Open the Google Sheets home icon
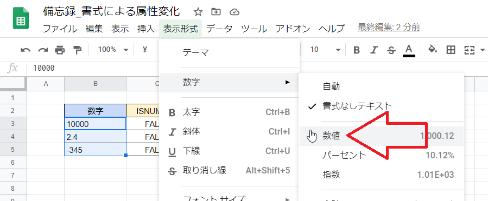This screenshot has width=488, height=201. pos(21,18)
